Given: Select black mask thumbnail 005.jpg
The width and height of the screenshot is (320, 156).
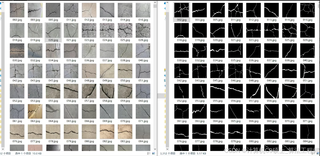Looking at the screenshot, I should (218, 10).
